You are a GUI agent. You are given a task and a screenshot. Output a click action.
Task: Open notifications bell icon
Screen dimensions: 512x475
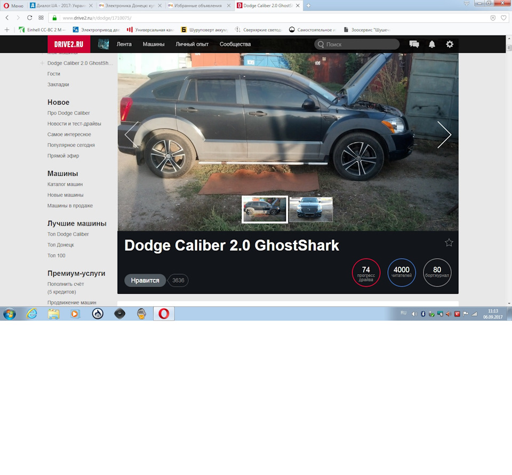pos(431,44)
